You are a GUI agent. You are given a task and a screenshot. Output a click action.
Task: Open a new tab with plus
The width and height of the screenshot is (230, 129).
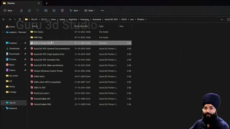(x=47, y=3)
